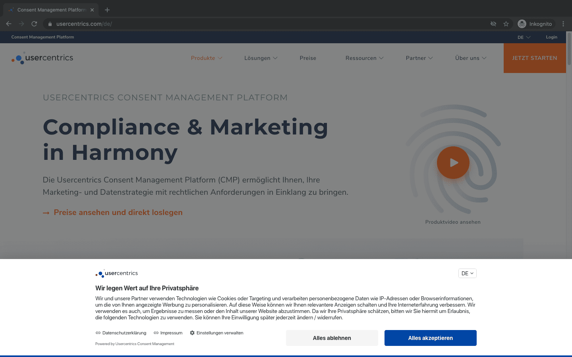Click the usercentrics logo in the site header
The image size is (572, 357).
[x=42, y=58]
